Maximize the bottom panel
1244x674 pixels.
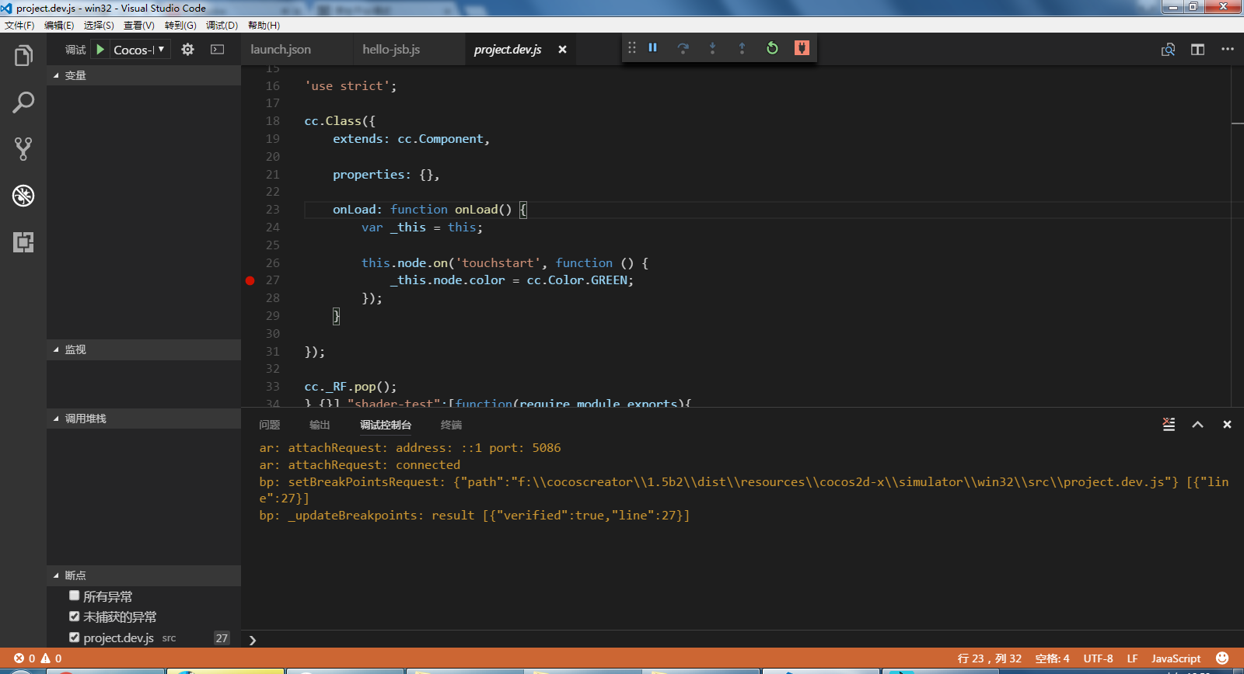(x=1198, y=425)
